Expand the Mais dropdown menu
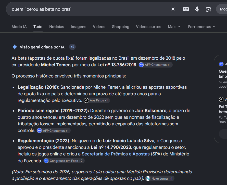This screenshot has width=227, height=185. point(174,27)
